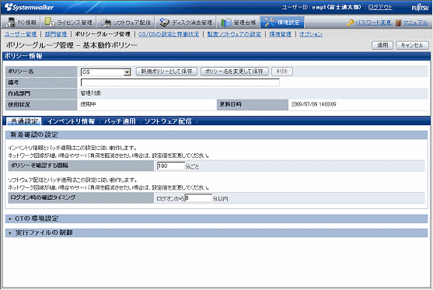Image resolution: width=433 pixels, height=290 pixels.
Task: Click the キャンセル button
Action: (x=412, y=45)
